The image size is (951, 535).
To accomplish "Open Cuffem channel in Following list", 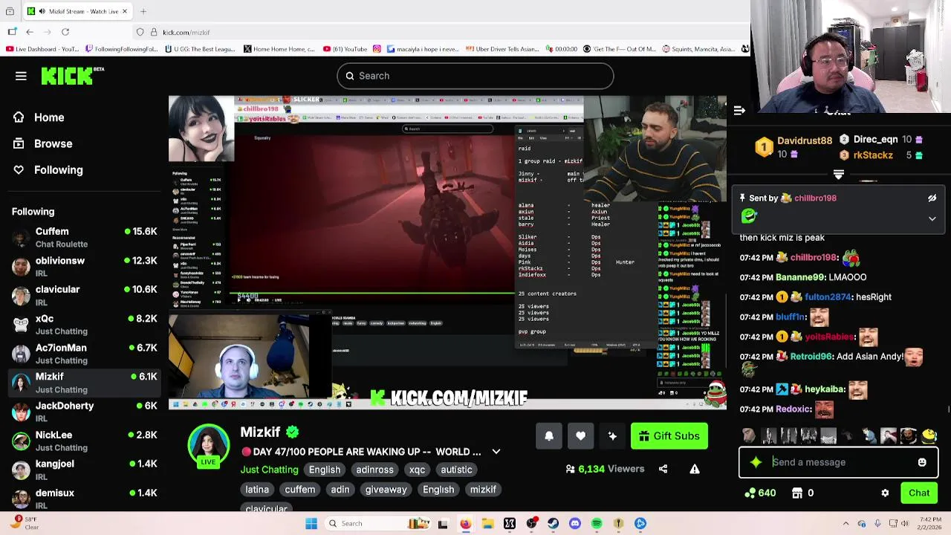I will [84, 238].
